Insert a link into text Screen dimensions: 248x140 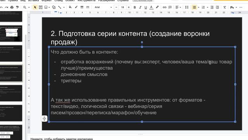point(164,7)
